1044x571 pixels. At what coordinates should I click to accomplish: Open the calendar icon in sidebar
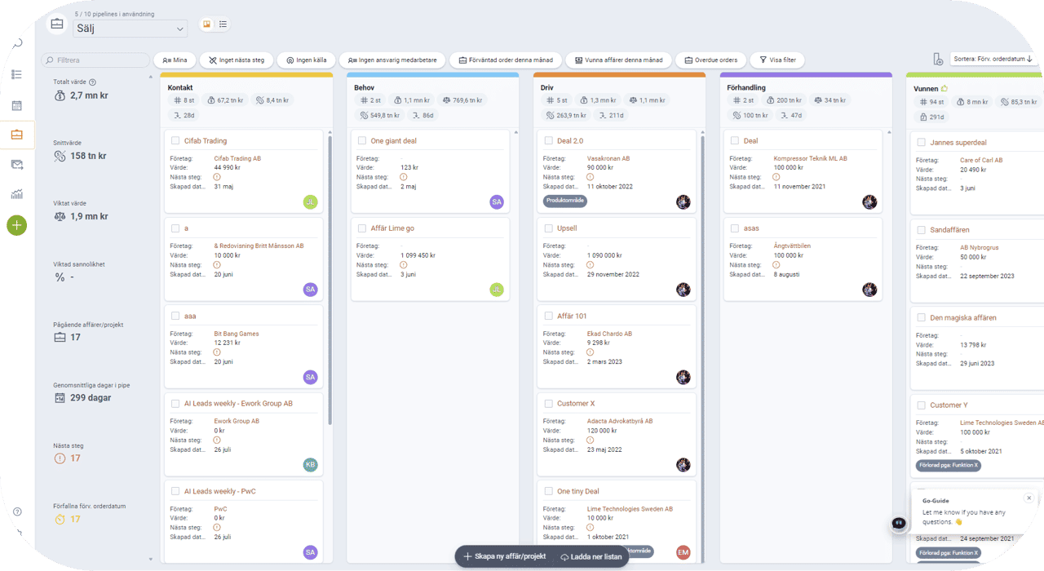pos(16,105)
